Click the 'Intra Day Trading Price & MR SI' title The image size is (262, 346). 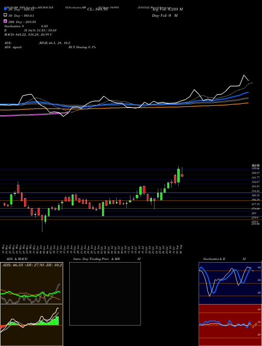coord(107,259)
